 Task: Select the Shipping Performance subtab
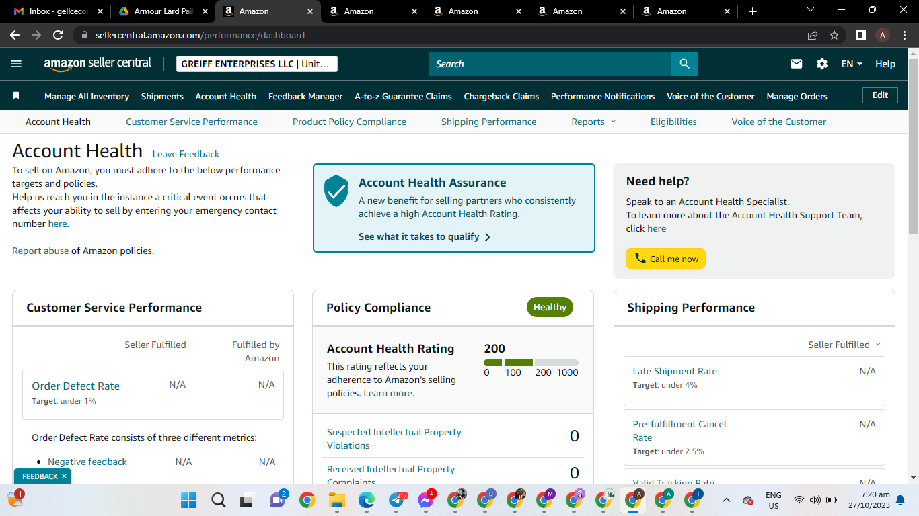[x=489, y=122]
